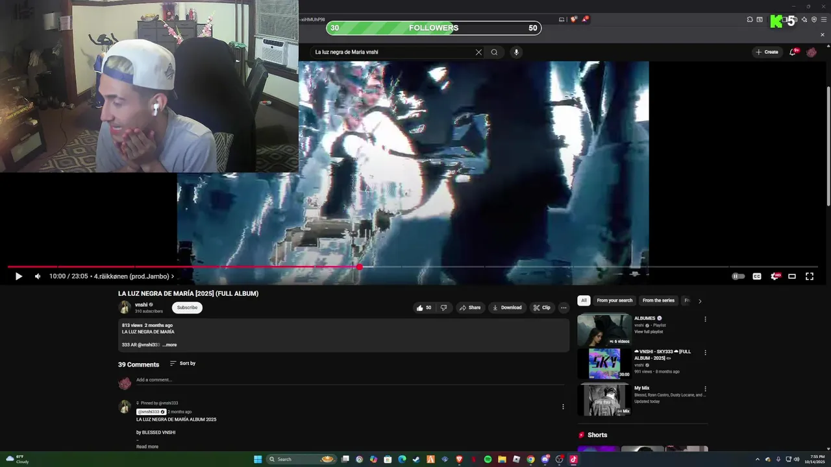The image size is (831, 467).
Task: Open the ALBUMES playlist three-dot menu
Action: click(705, 319)
